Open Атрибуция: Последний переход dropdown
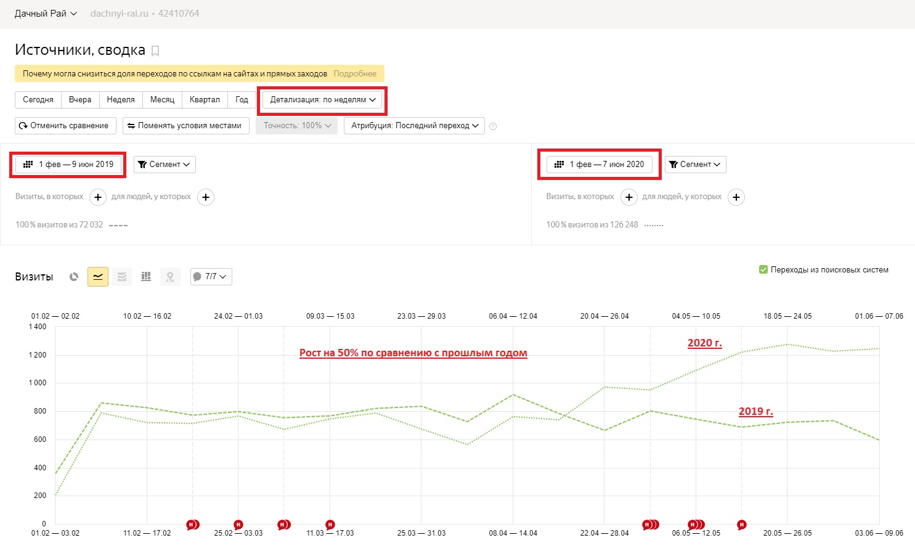915x556 pixels. pos(415,126)
